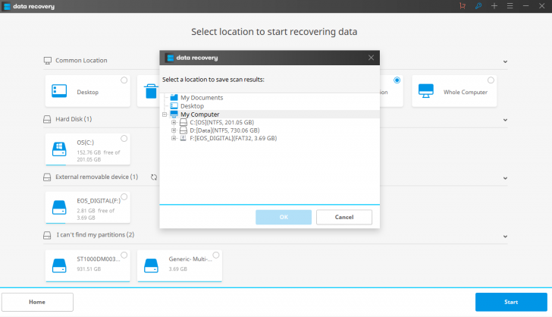Click the My Computer icon in dialog tree
This screenshot has width=552, height=317.
(x=174, y=115)
